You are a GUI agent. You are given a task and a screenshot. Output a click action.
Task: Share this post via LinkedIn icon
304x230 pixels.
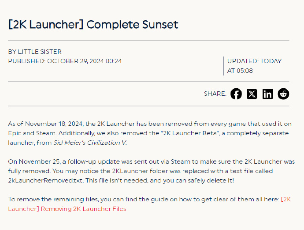point(267,94)
